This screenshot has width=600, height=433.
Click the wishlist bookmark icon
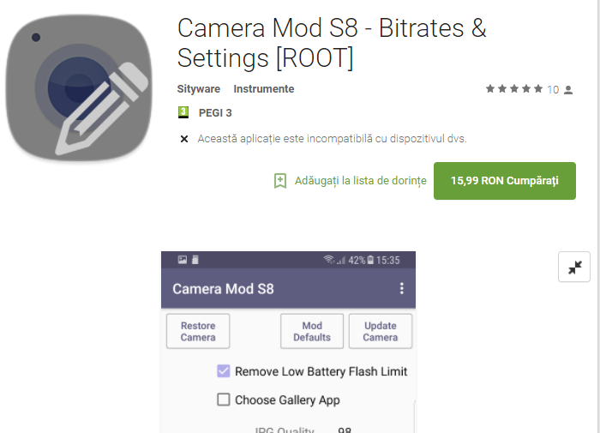pyautogui.click(x=280, y=181)
